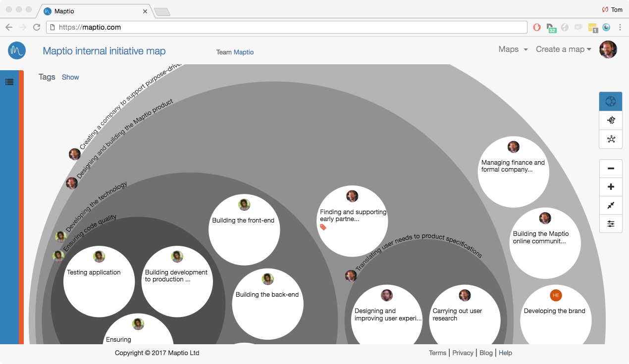Zoom in with the plus button

pyautogui.click(x=611, y=187)
